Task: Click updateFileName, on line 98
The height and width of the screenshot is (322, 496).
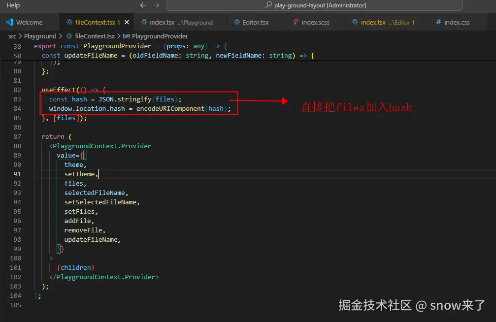Action: coord(93,239)
